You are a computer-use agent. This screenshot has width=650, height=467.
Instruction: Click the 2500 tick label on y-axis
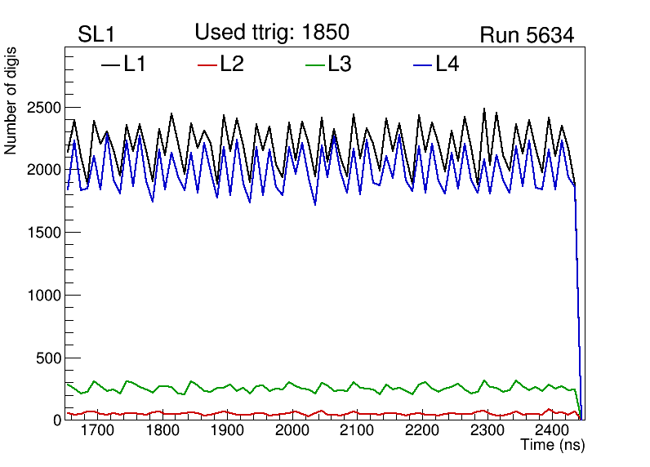[x=46, y=108]
